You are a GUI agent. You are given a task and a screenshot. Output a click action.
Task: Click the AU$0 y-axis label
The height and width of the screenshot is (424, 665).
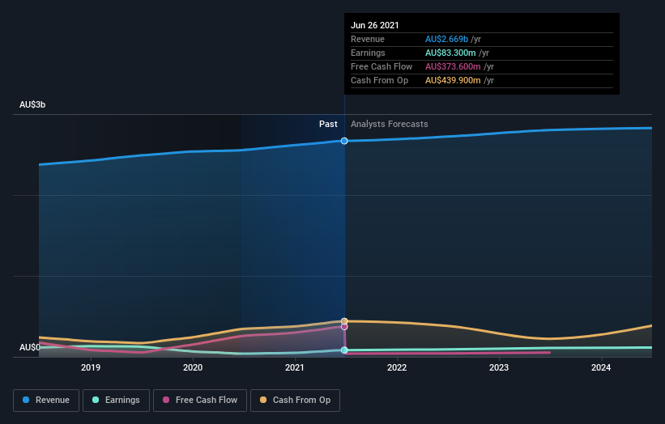point(30,347)
